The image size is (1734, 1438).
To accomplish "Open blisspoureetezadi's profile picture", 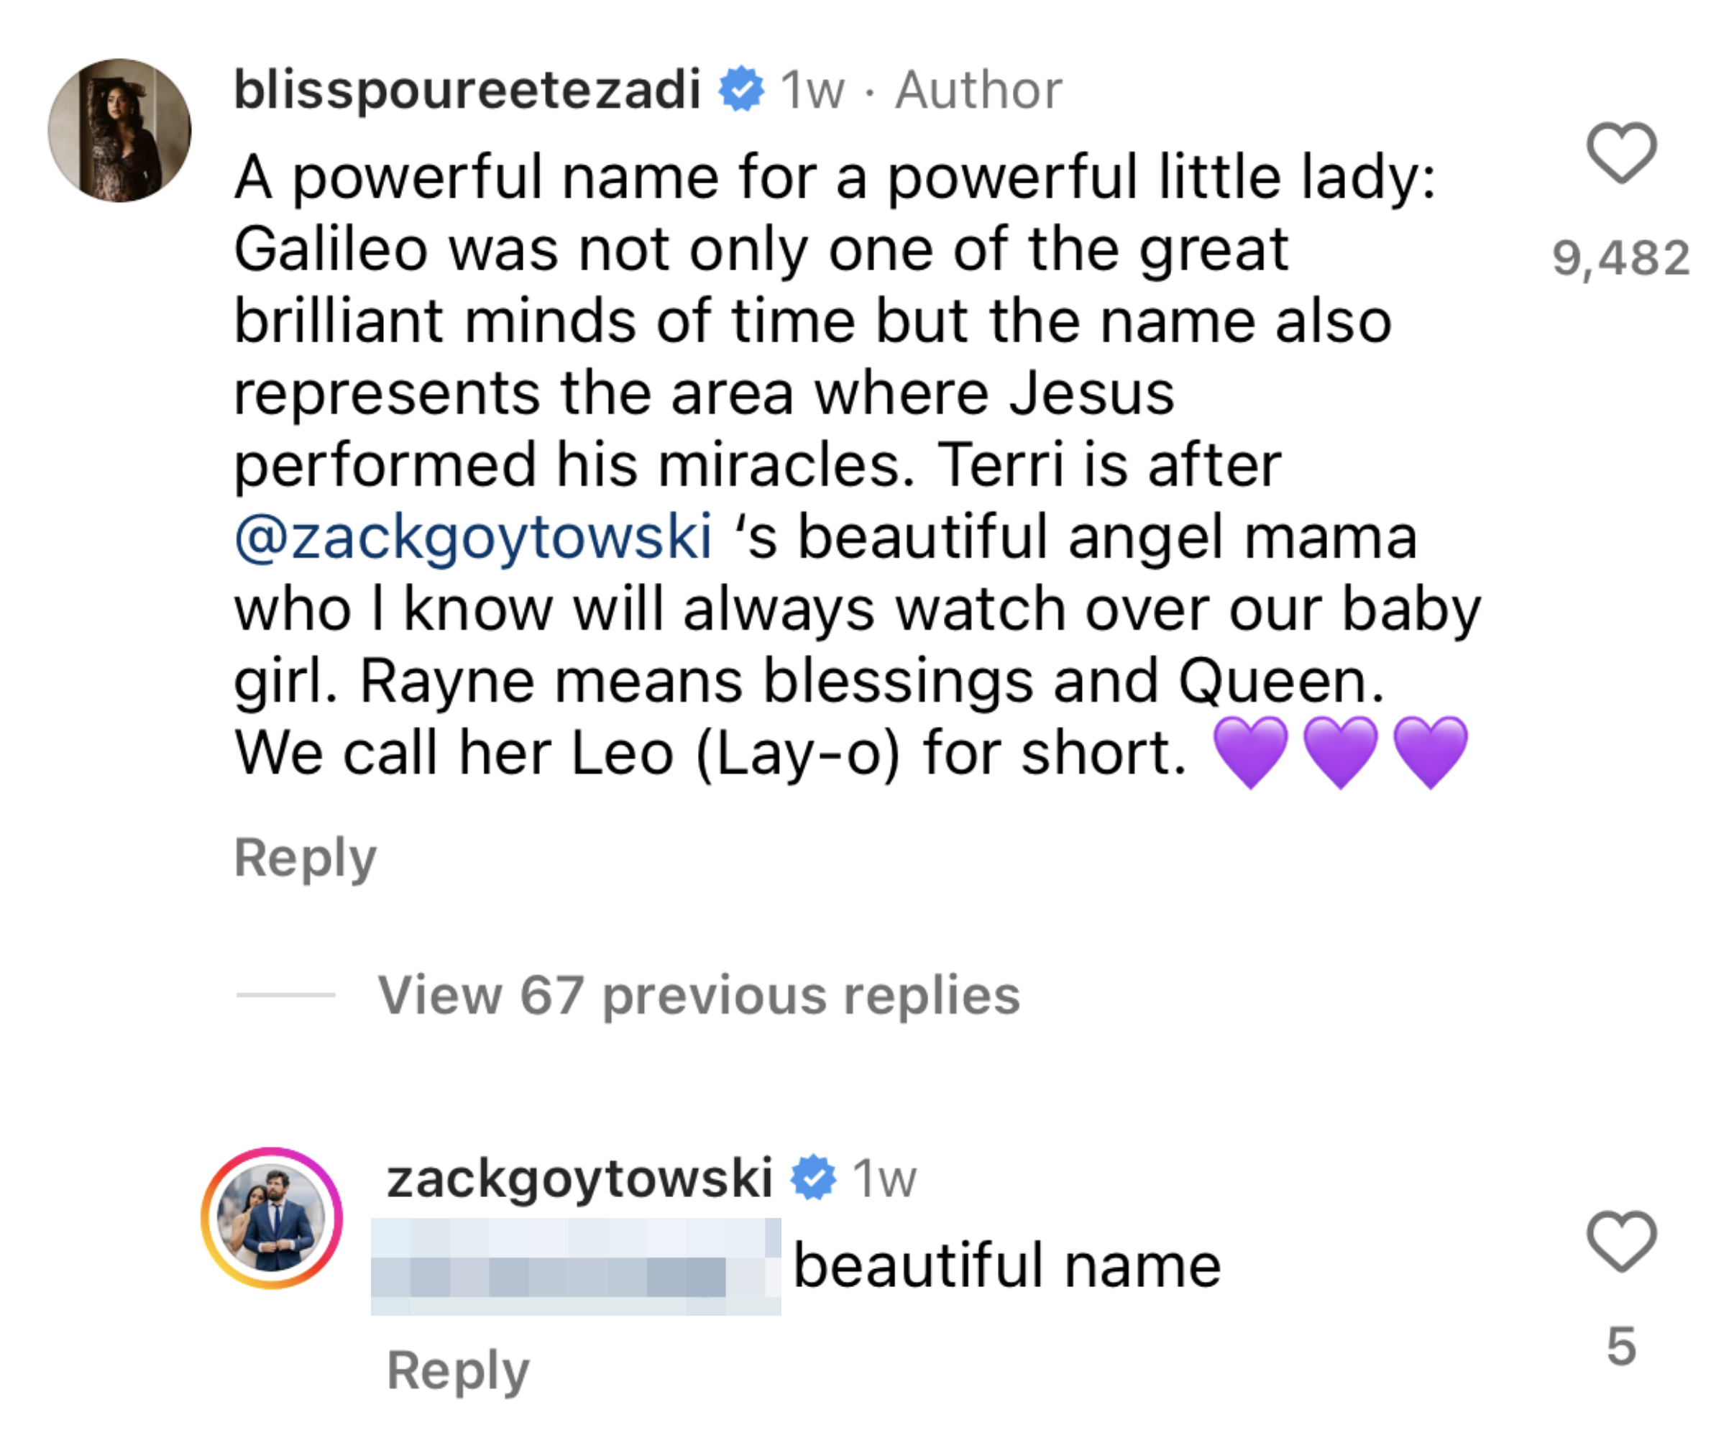I will click(120, 131).
